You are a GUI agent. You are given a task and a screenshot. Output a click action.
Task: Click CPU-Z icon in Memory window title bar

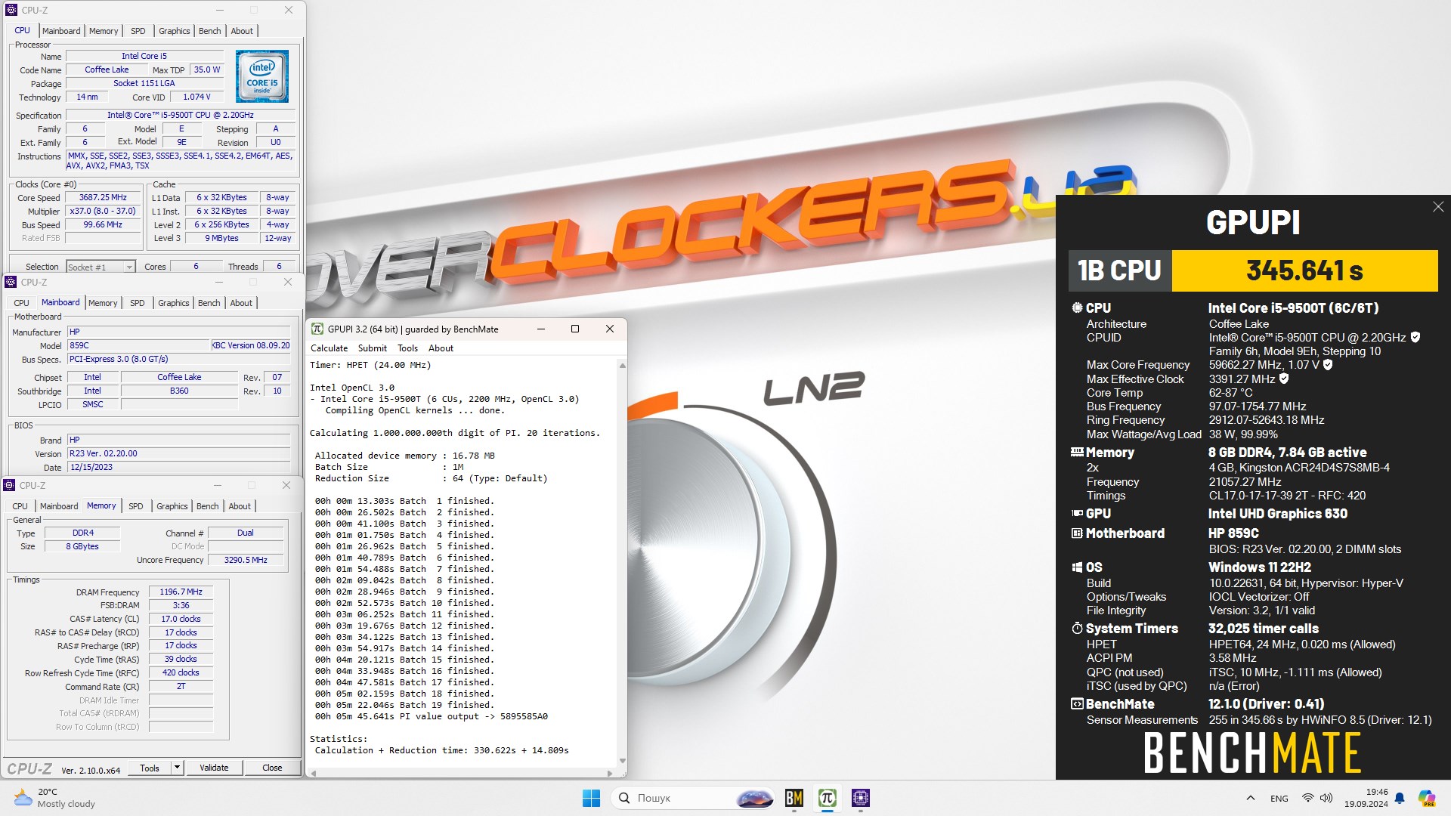10,485
